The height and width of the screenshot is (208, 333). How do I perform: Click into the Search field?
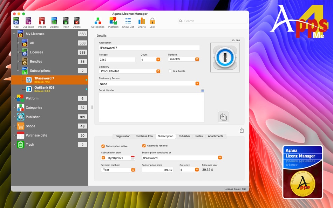coord(213,21)
